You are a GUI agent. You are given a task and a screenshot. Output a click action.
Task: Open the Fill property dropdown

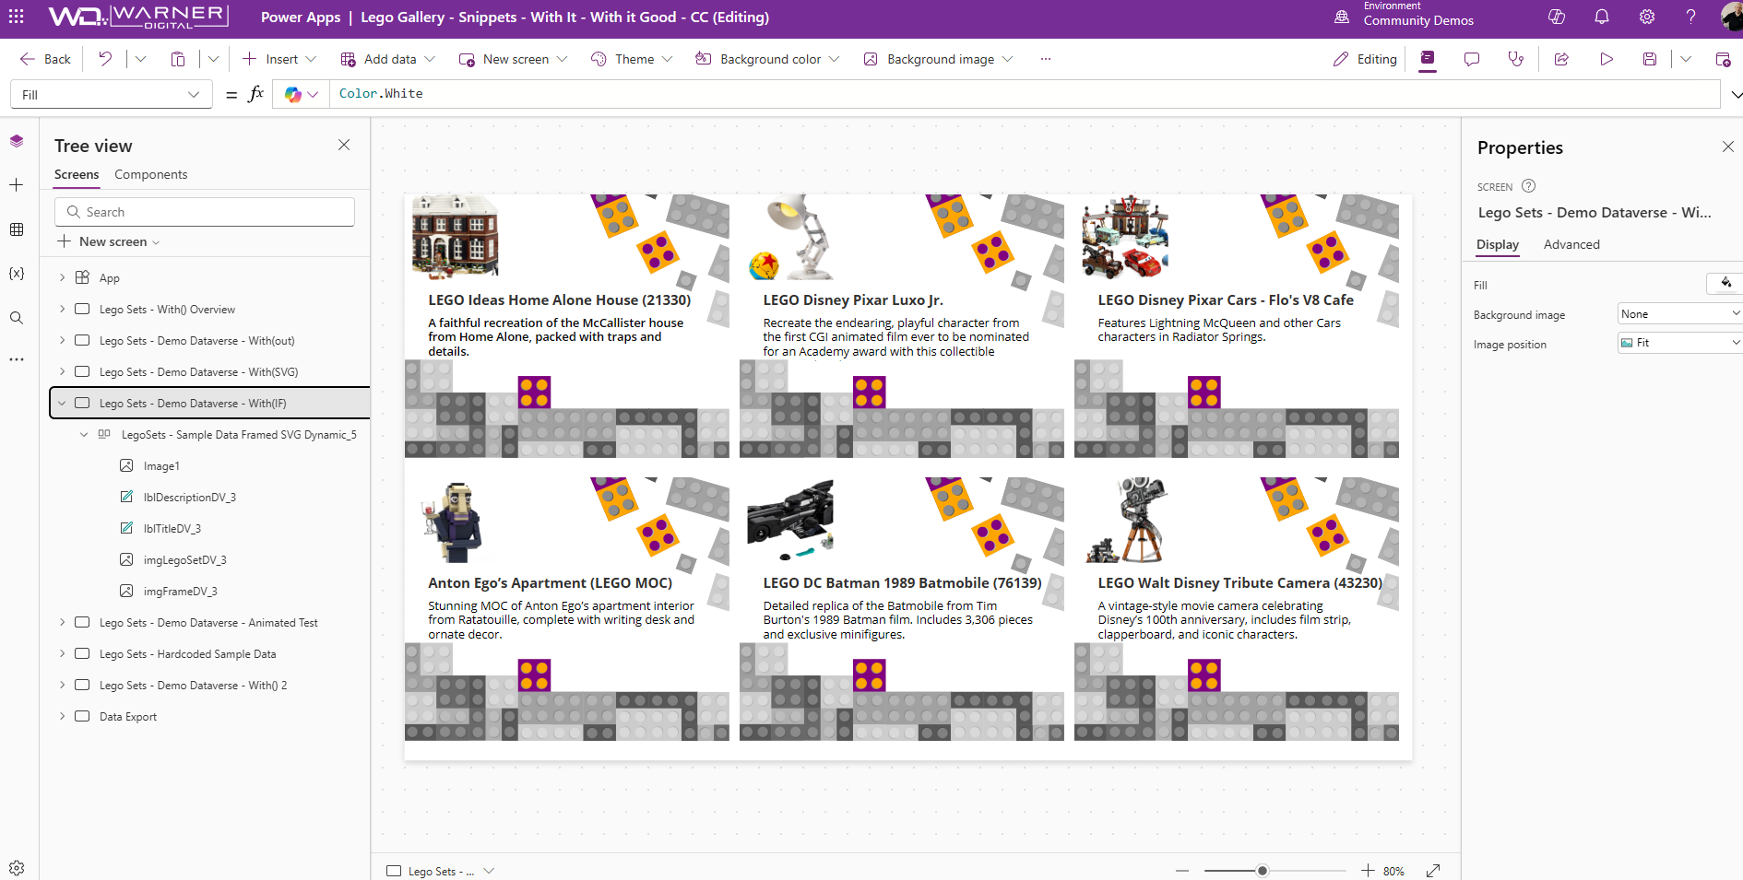click(112, 95)
